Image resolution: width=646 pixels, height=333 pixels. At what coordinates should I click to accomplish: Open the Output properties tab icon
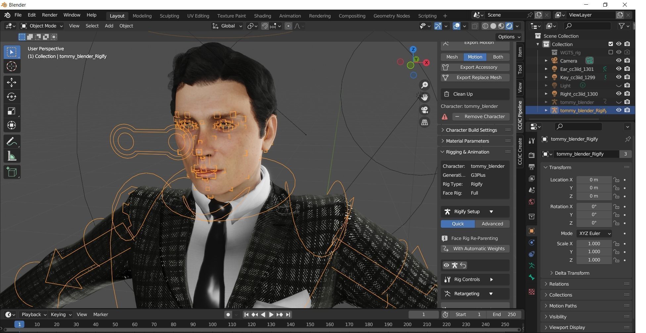(531, 167)
